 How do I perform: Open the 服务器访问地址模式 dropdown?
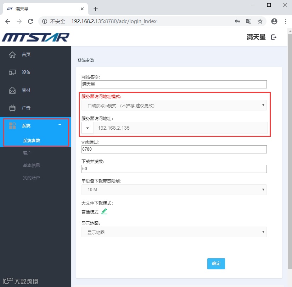click(174, 105)
